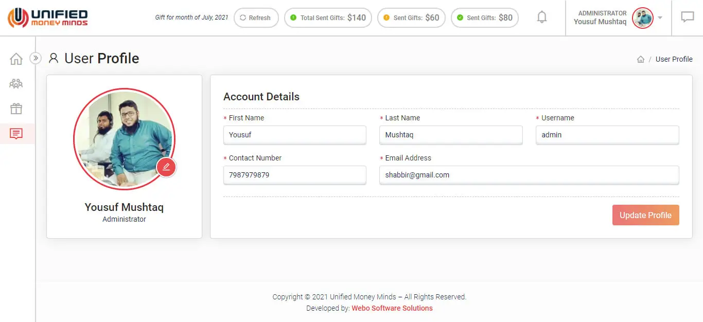Click the home icon in breadcrumb
This screenshot has width=703, height=322.
(640, 59)
